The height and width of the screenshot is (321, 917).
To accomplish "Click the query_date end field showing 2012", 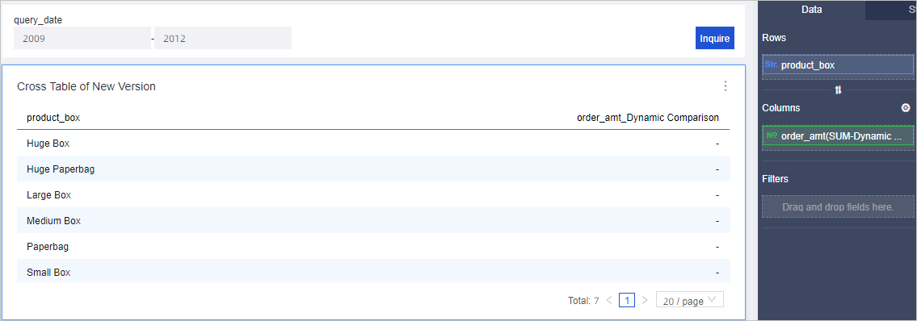I will [x=223, y=39].
